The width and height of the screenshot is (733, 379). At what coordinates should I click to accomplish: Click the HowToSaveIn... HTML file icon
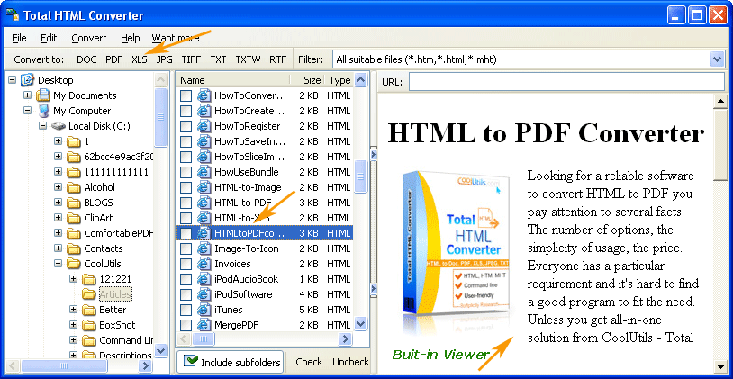coord(203,141)
